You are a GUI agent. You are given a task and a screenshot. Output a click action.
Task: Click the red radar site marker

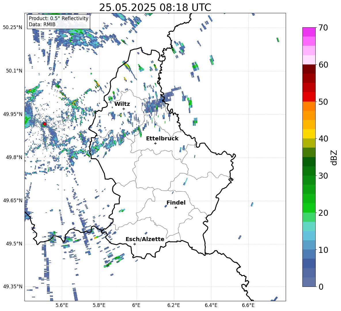click(45, 124)
